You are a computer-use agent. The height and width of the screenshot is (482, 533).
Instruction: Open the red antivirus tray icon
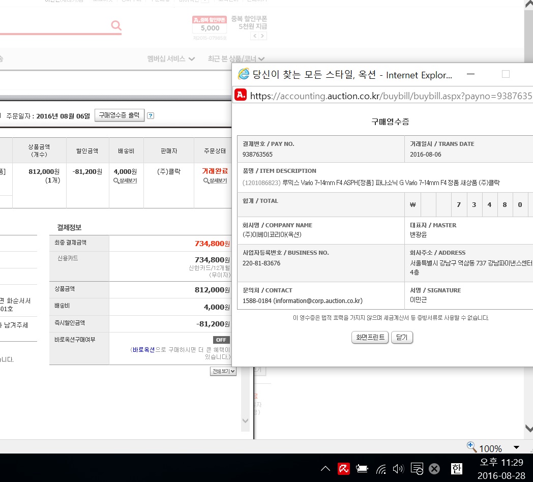[344, 469]
